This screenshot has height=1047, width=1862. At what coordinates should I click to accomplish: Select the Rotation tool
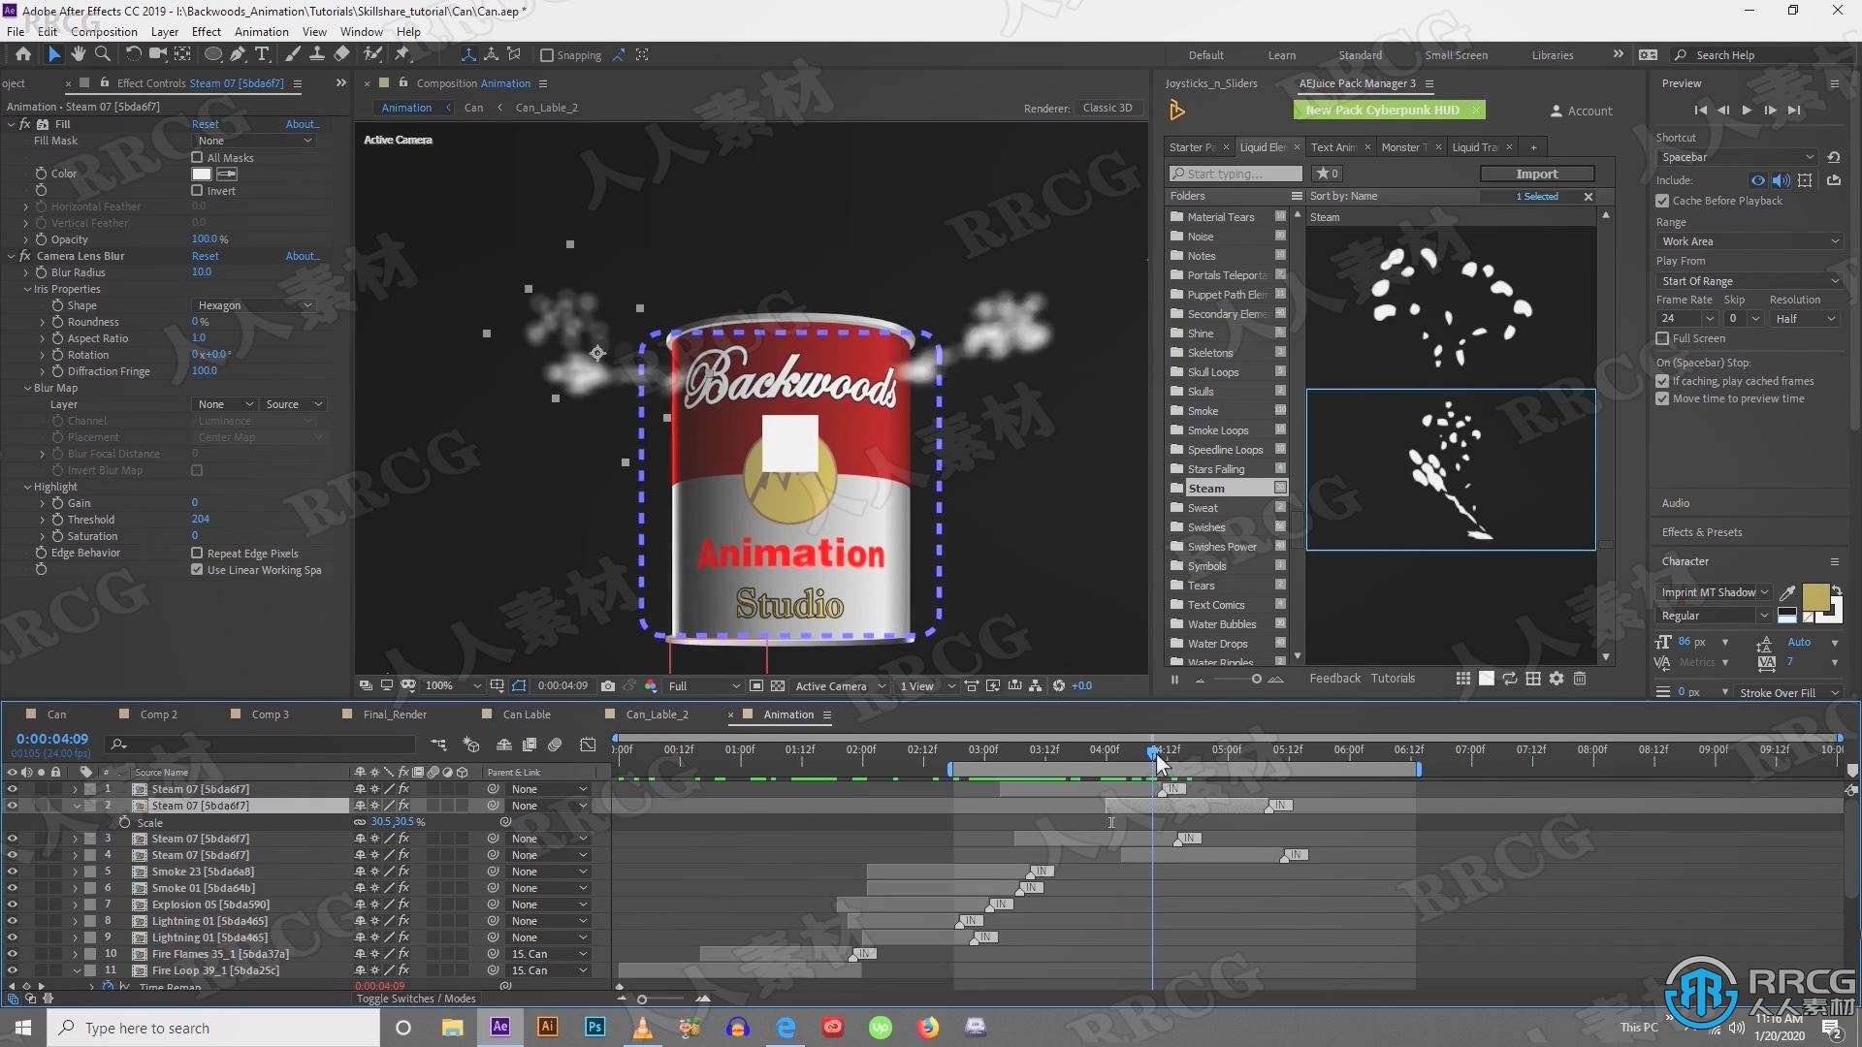point(133,54)
